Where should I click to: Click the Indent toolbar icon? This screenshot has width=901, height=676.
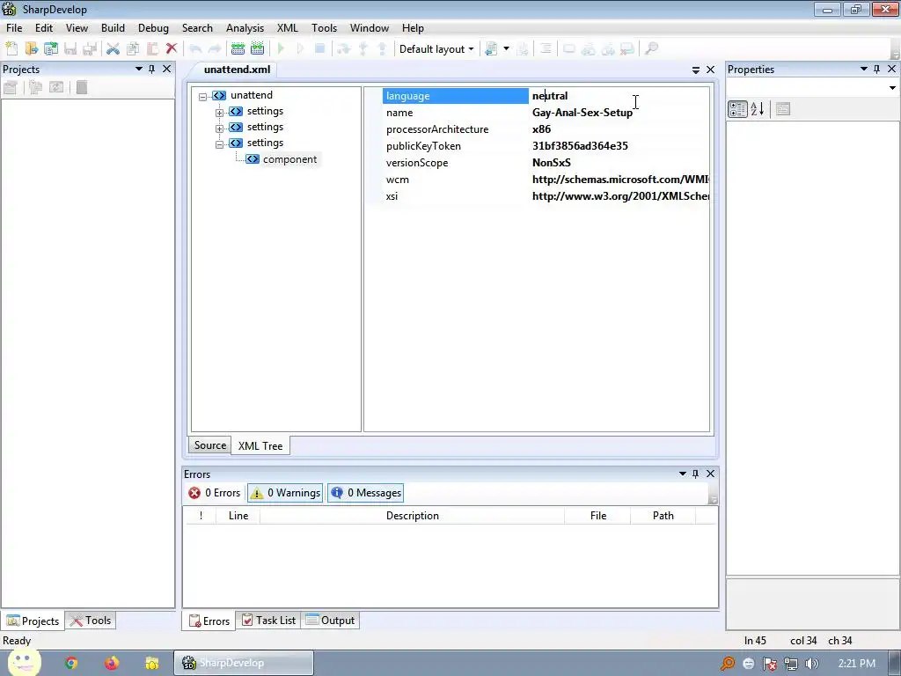pyautogui.click(x=546, y=49)
